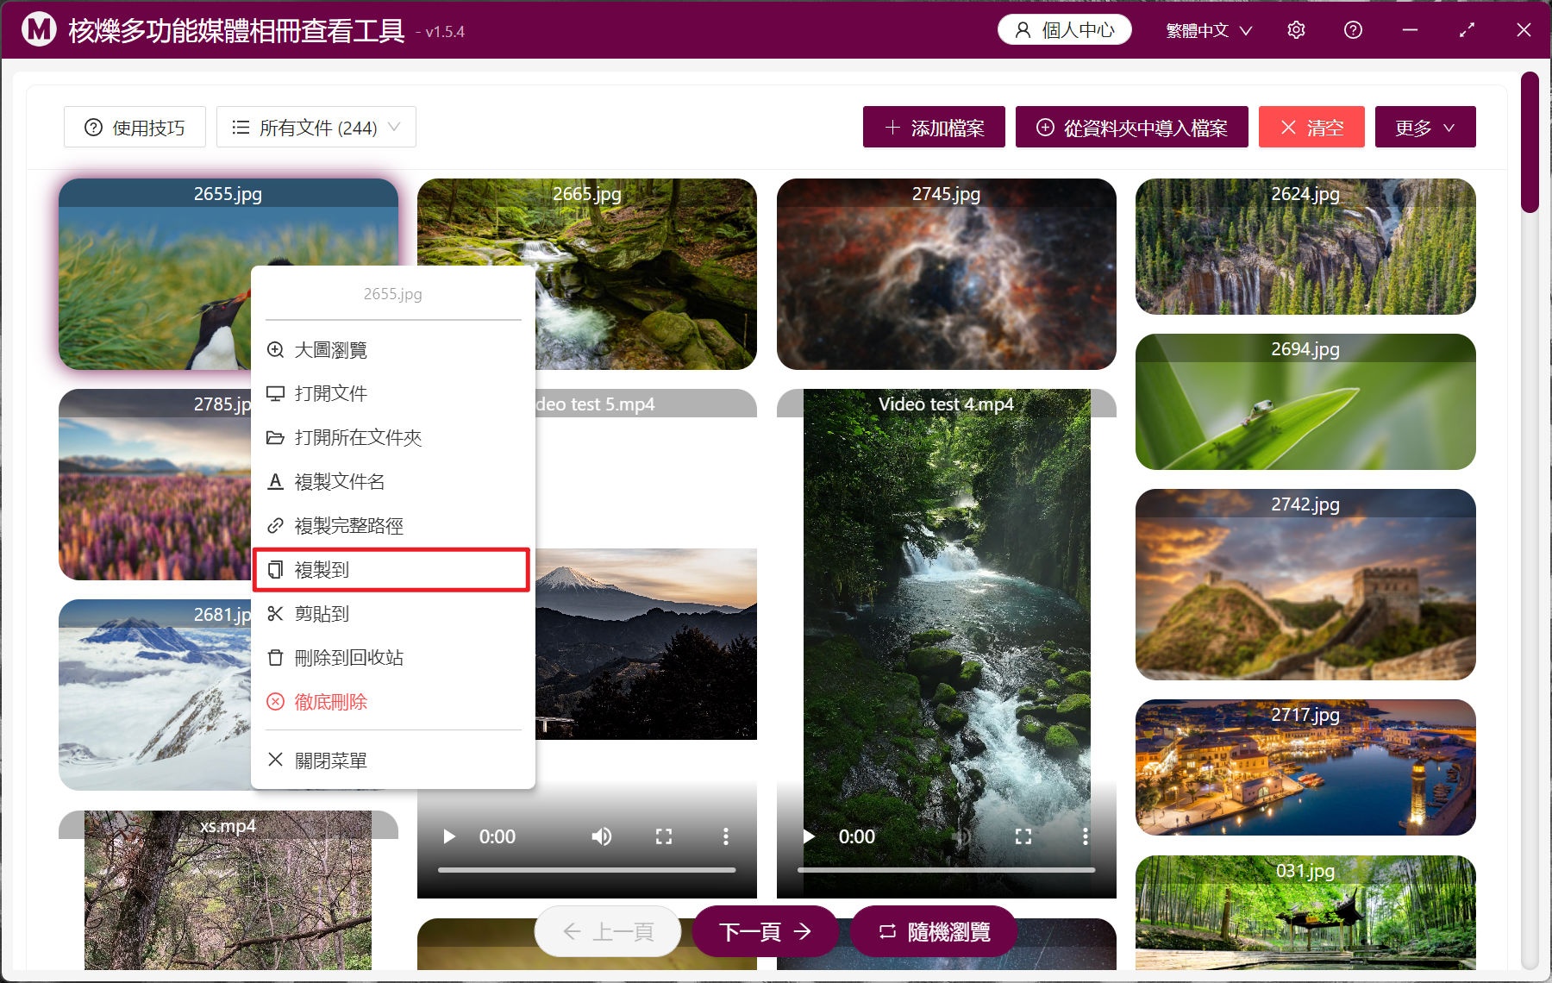Screen dimensions: 1552x983
Task: Choose 大圖瀏覽 in context menu
Action: (x=392, y=350)
